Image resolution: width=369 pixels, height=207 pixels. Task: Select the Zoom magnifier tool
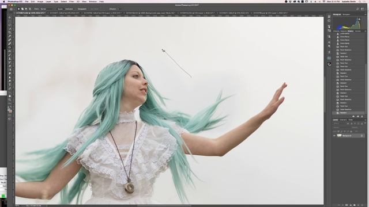[x=10, y=99]
